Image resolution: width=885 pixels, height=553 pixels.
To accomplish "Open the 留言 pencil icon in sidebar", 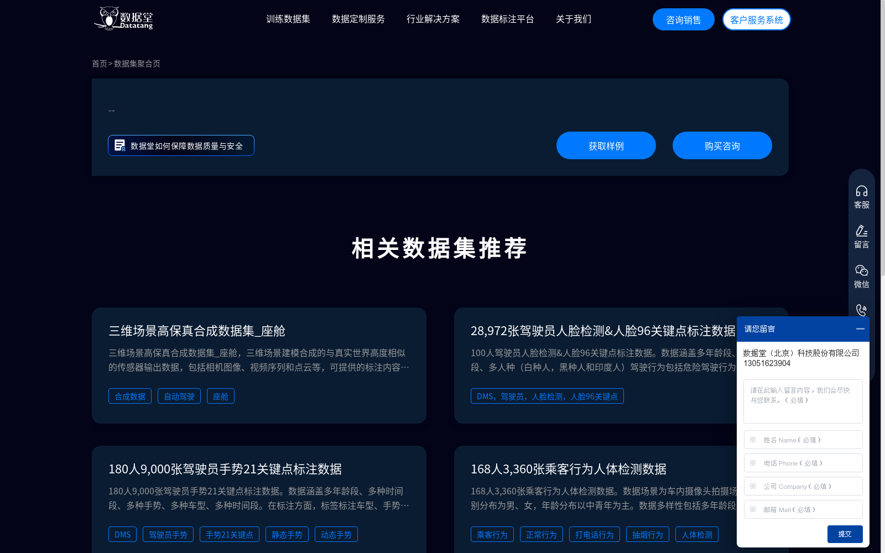I will [x=862, y=231].
